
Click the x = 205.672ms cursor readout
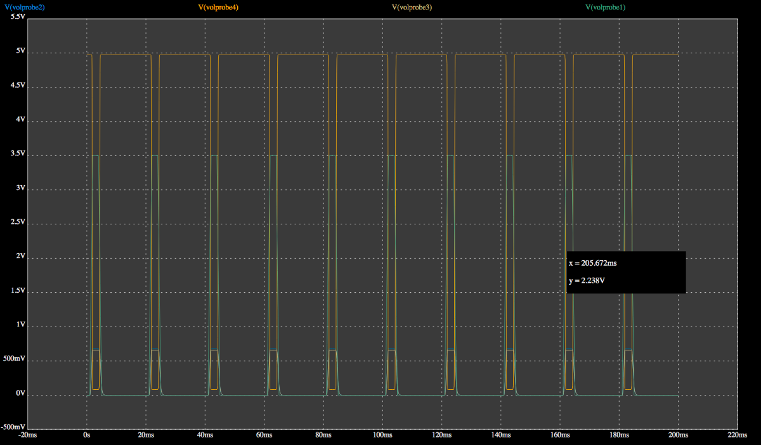point(594,262)
